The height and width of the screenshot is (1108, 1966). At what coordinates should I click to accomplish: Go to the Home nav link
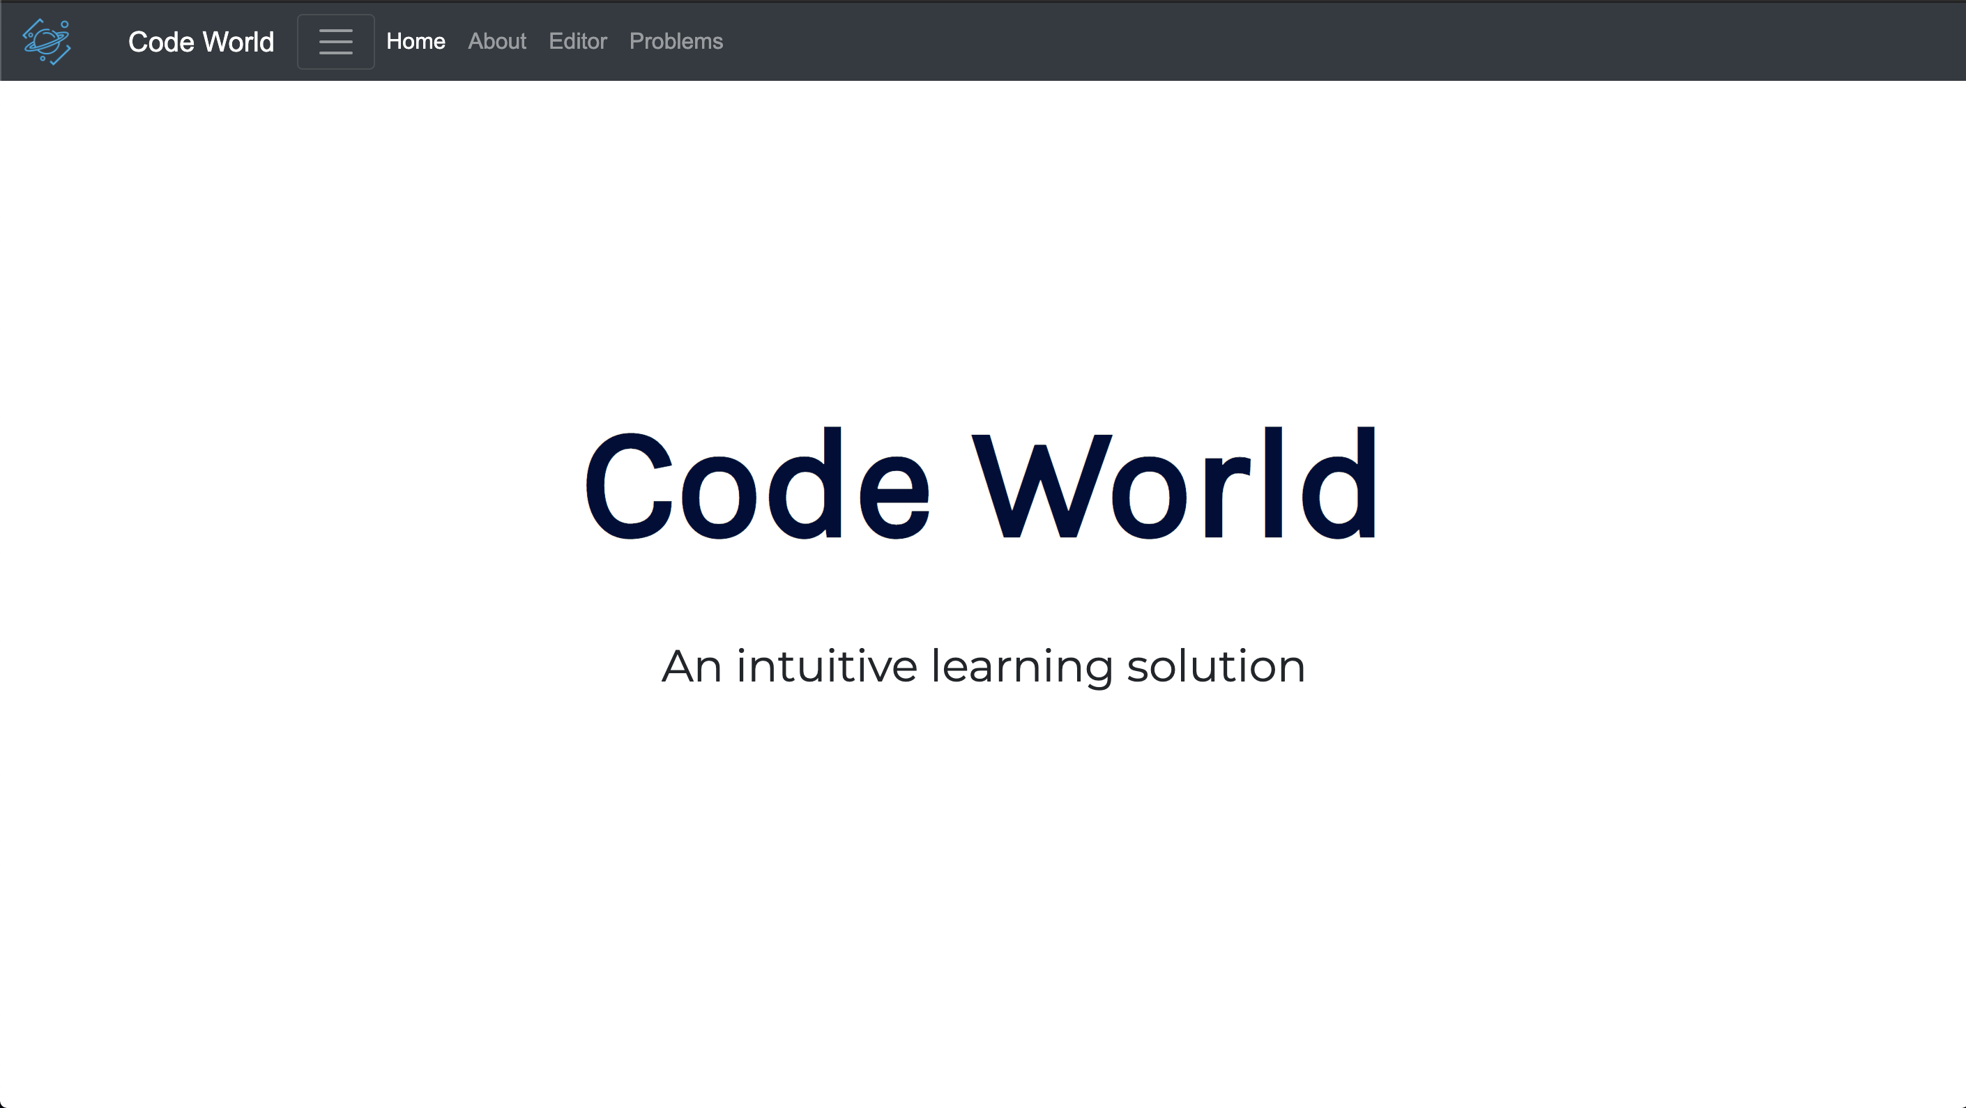coord(416,41)
